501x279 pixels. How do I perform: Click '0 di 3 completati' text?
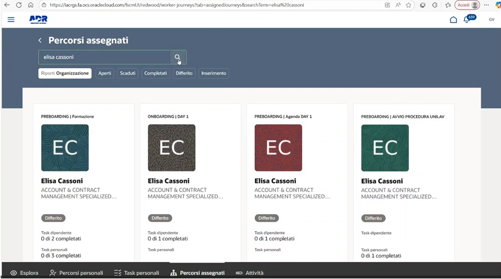[61, 256]
